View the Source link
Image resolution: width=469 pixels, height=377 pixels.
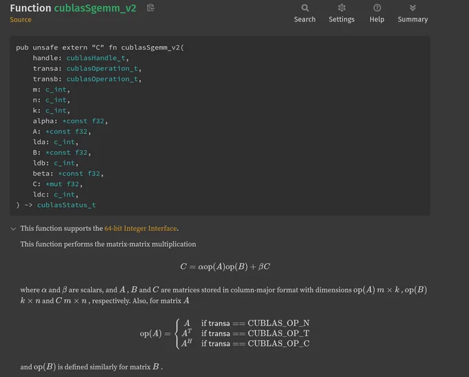(20, 20)
